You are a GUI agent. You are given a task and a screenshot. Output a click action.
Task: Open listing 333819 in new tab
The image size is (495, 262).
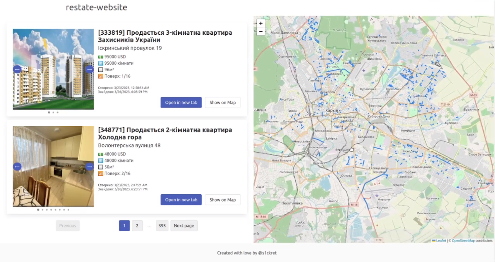(181, 103)
